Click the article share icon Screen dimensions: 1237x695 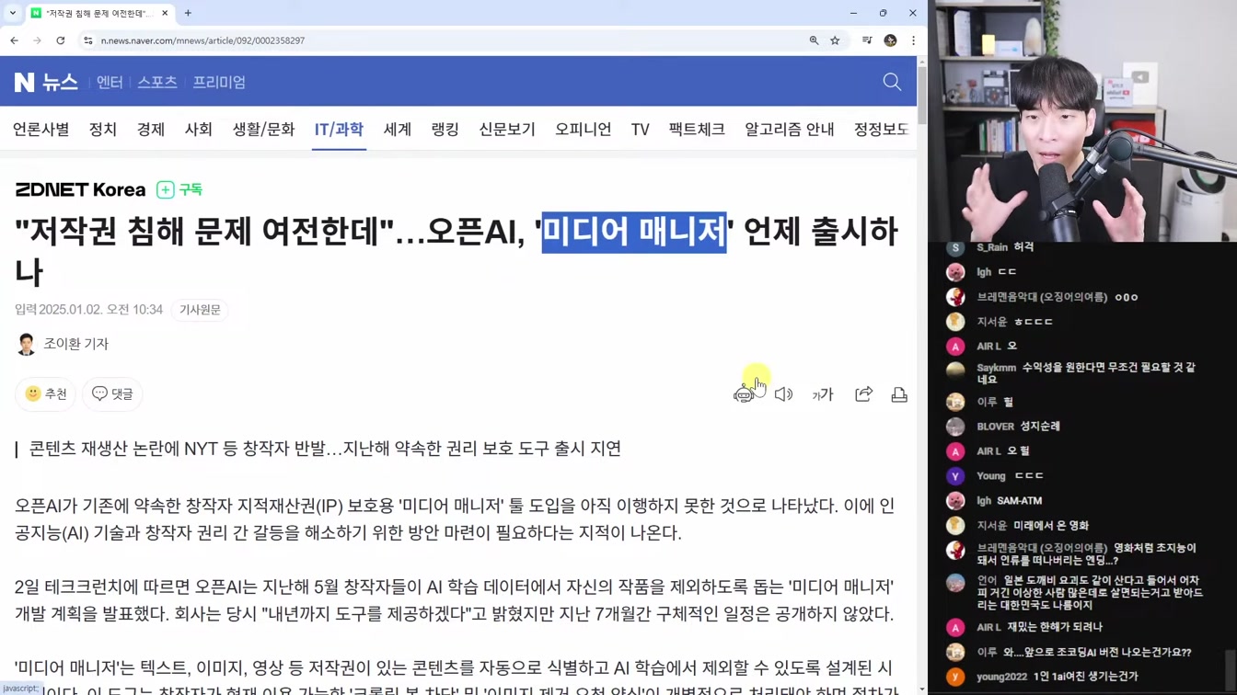click(x=863, y=394)
